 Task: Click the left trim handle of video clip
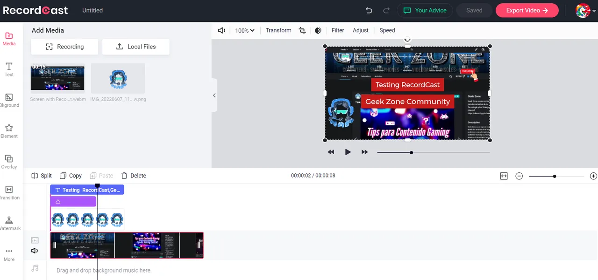tap(55, 245)
